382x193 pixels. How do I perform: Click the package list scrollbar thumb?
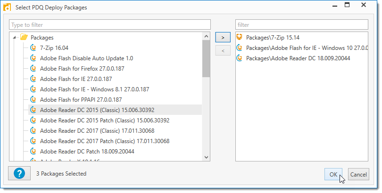click(x=206, y=56)
